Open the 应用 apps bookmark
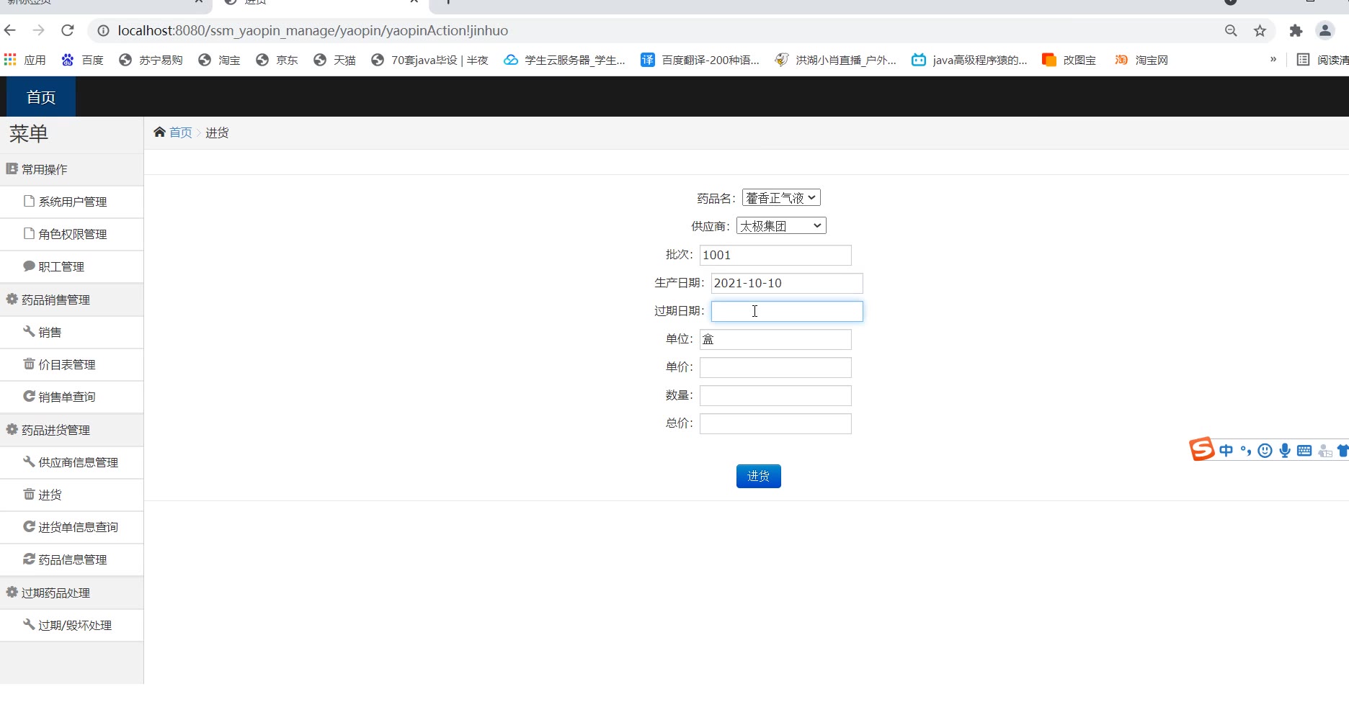 25,60
